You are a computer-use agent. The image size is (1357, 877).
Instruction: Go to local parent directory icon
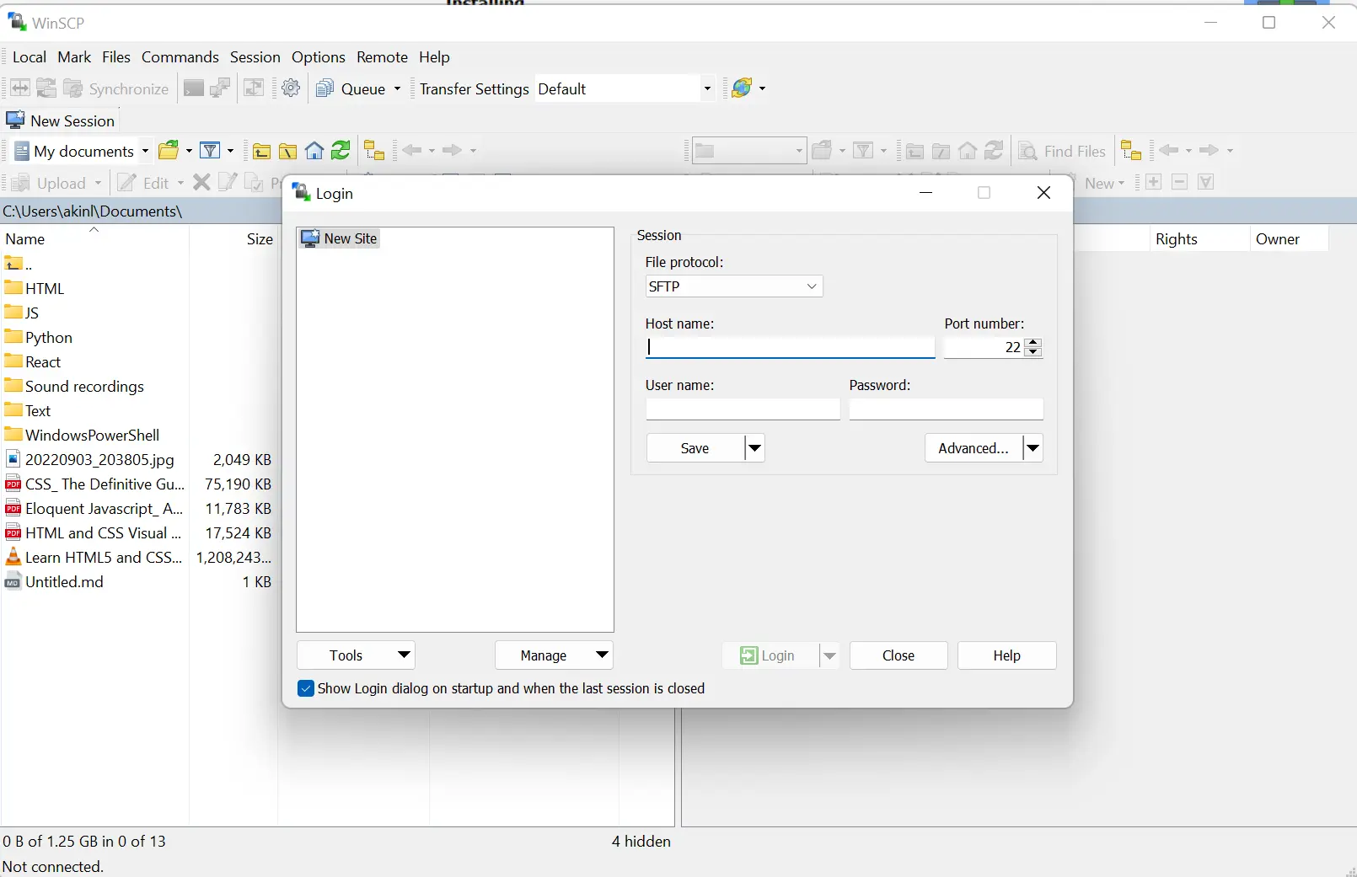(261, 151)
